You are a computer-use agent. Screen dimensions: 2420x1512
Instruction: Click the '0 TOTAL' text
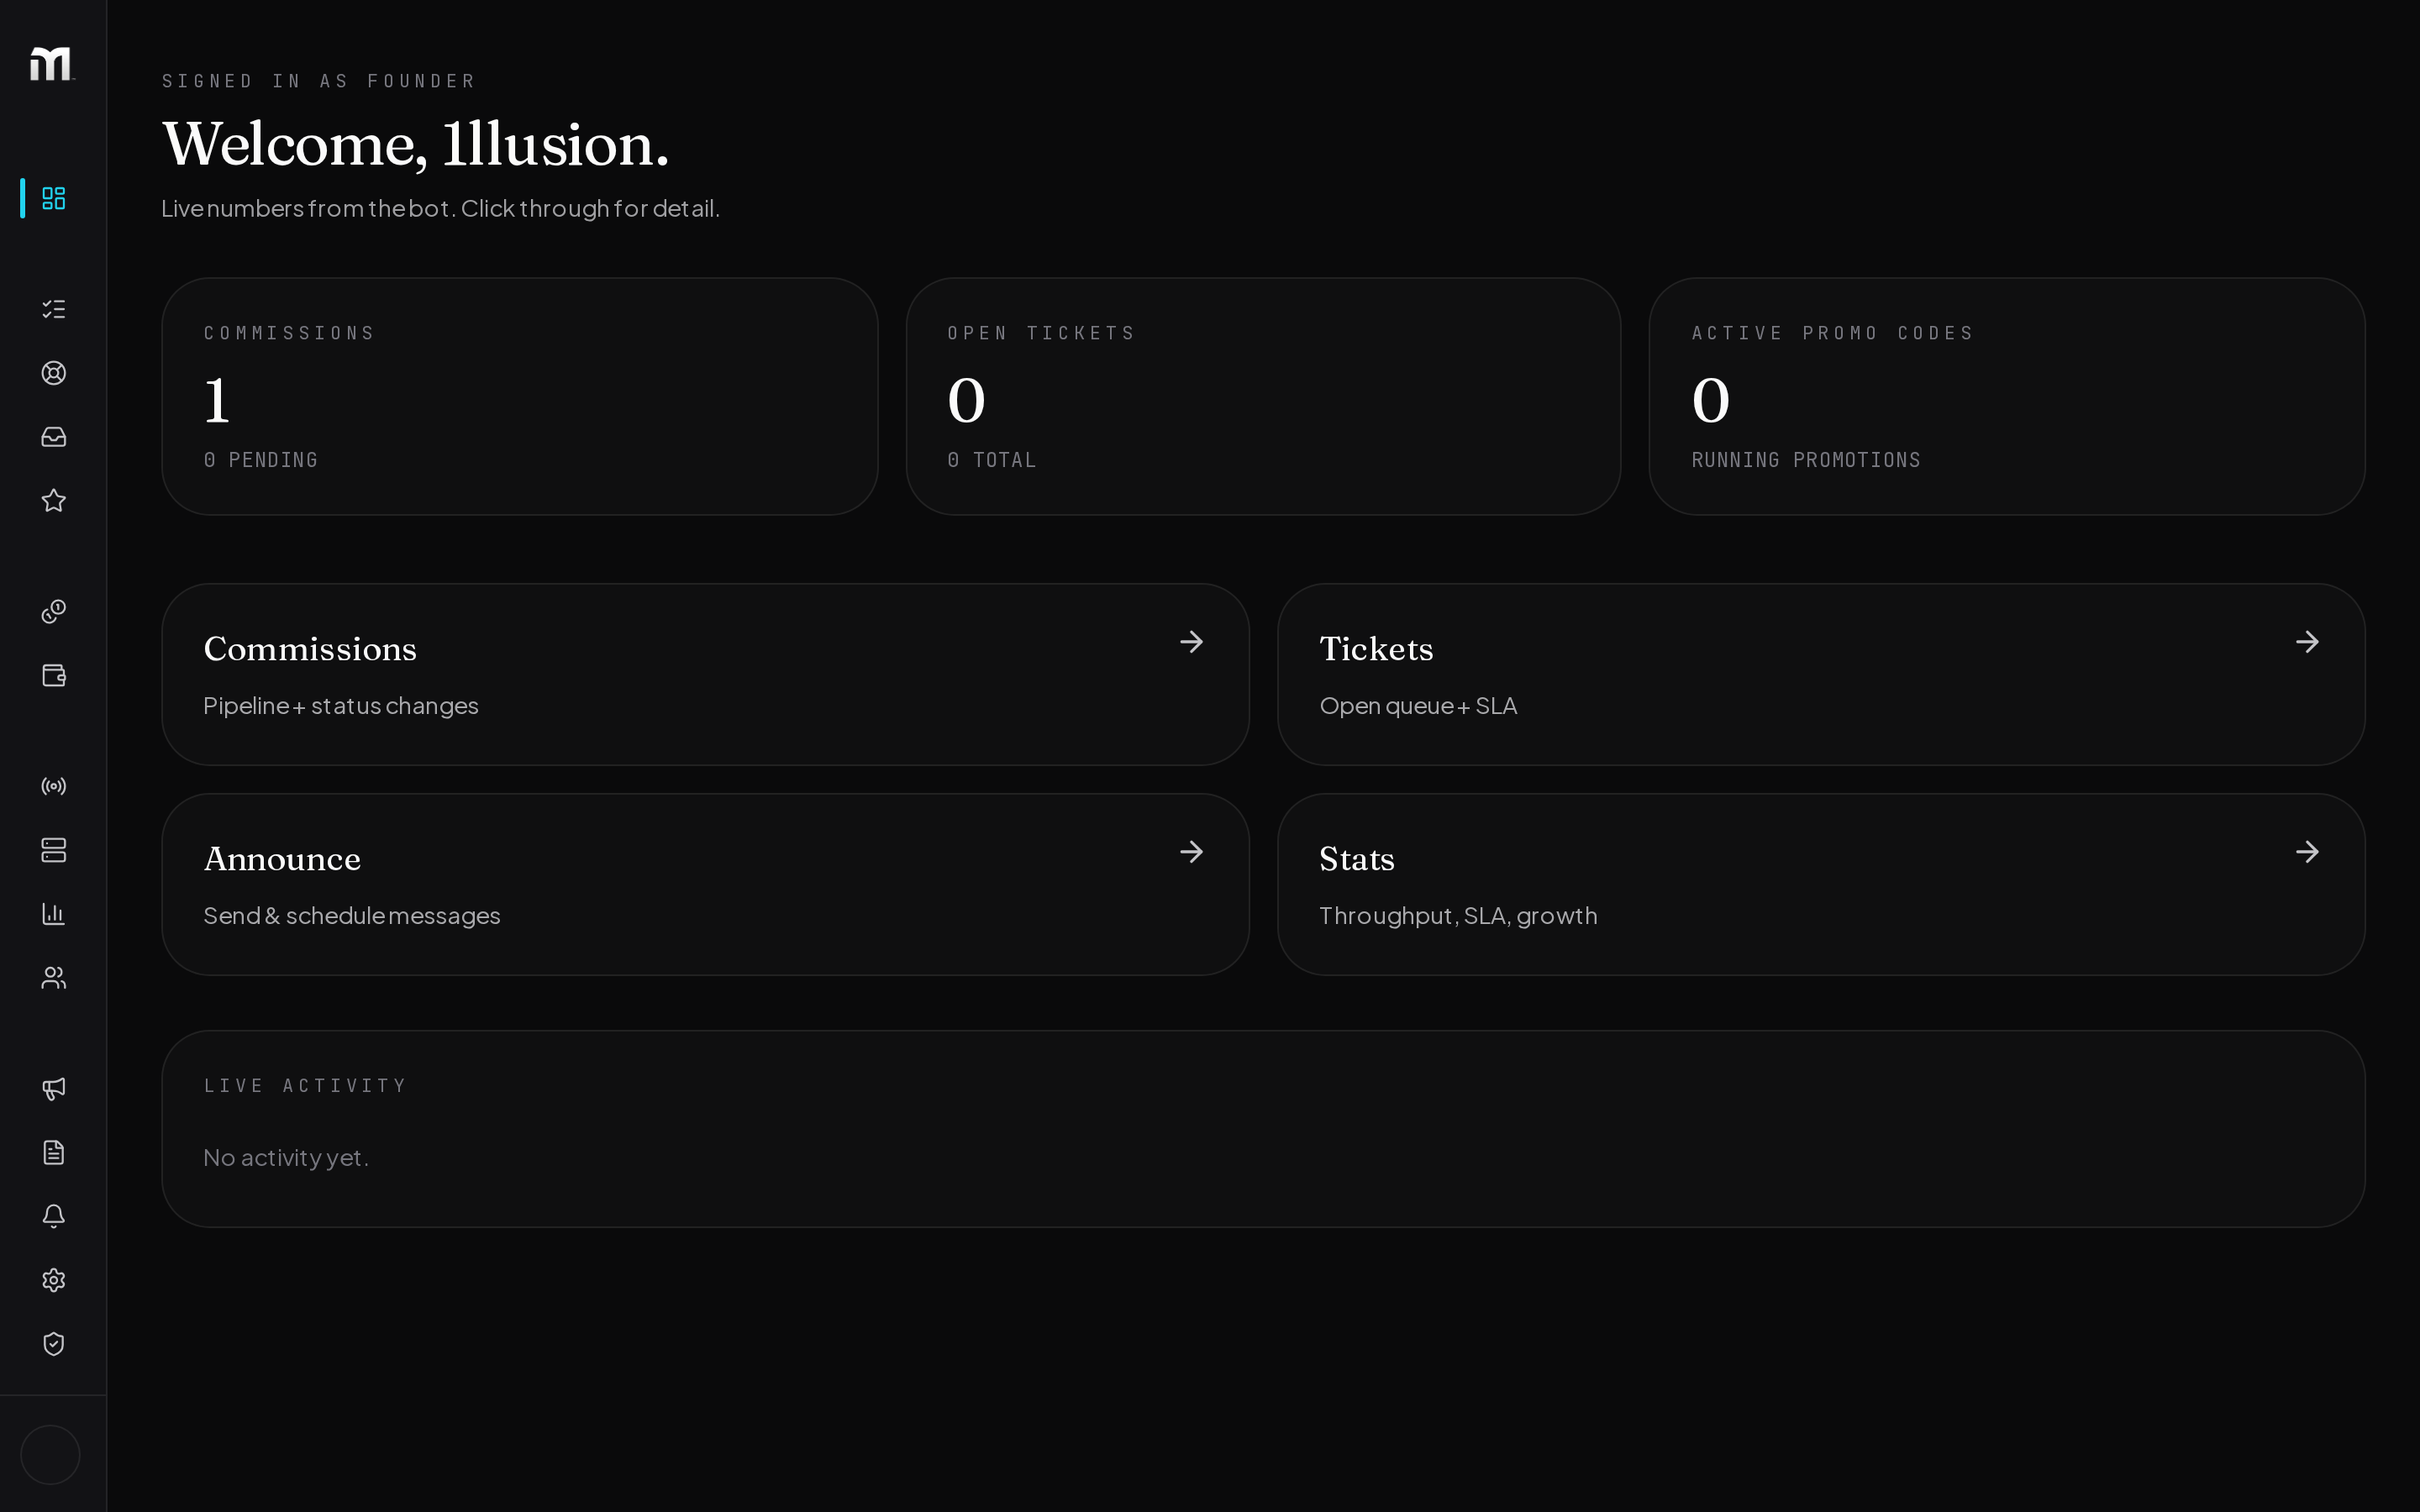click(992, 460)
